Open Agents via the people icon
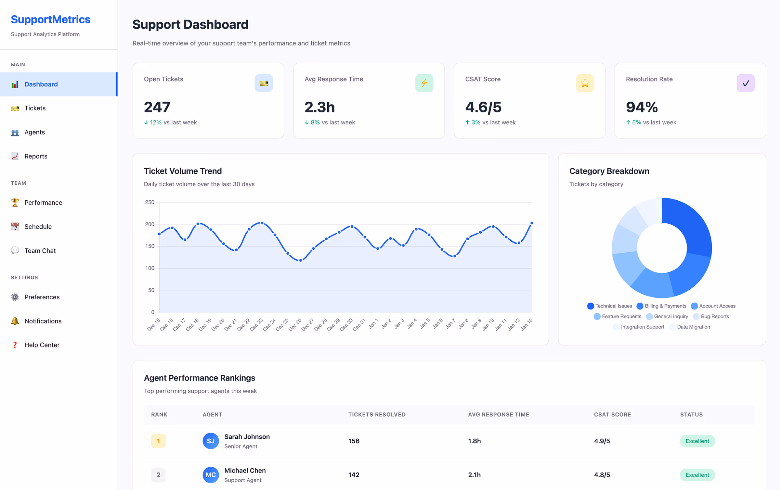The height and width of the screenshot is (490, 780). pos(15,132)
